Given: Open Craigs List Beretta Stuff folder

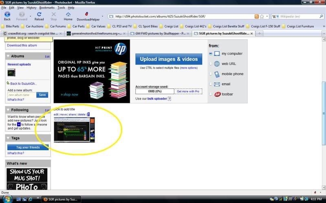Looking at the screenshot, I should (x=226, y=26).
